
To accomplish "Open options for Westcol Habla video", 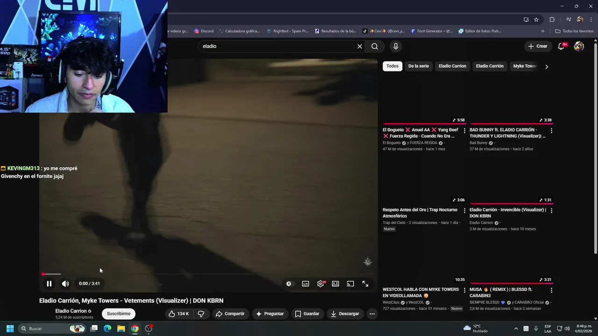I will [x=464, y=290].
